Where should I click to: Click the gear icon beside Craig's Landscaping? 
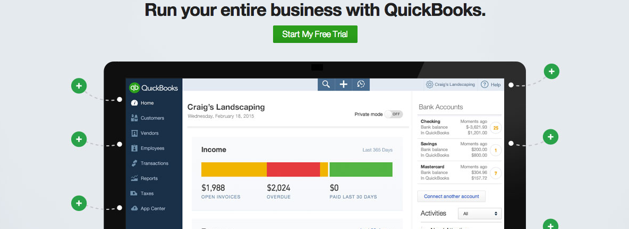(429, 84)
